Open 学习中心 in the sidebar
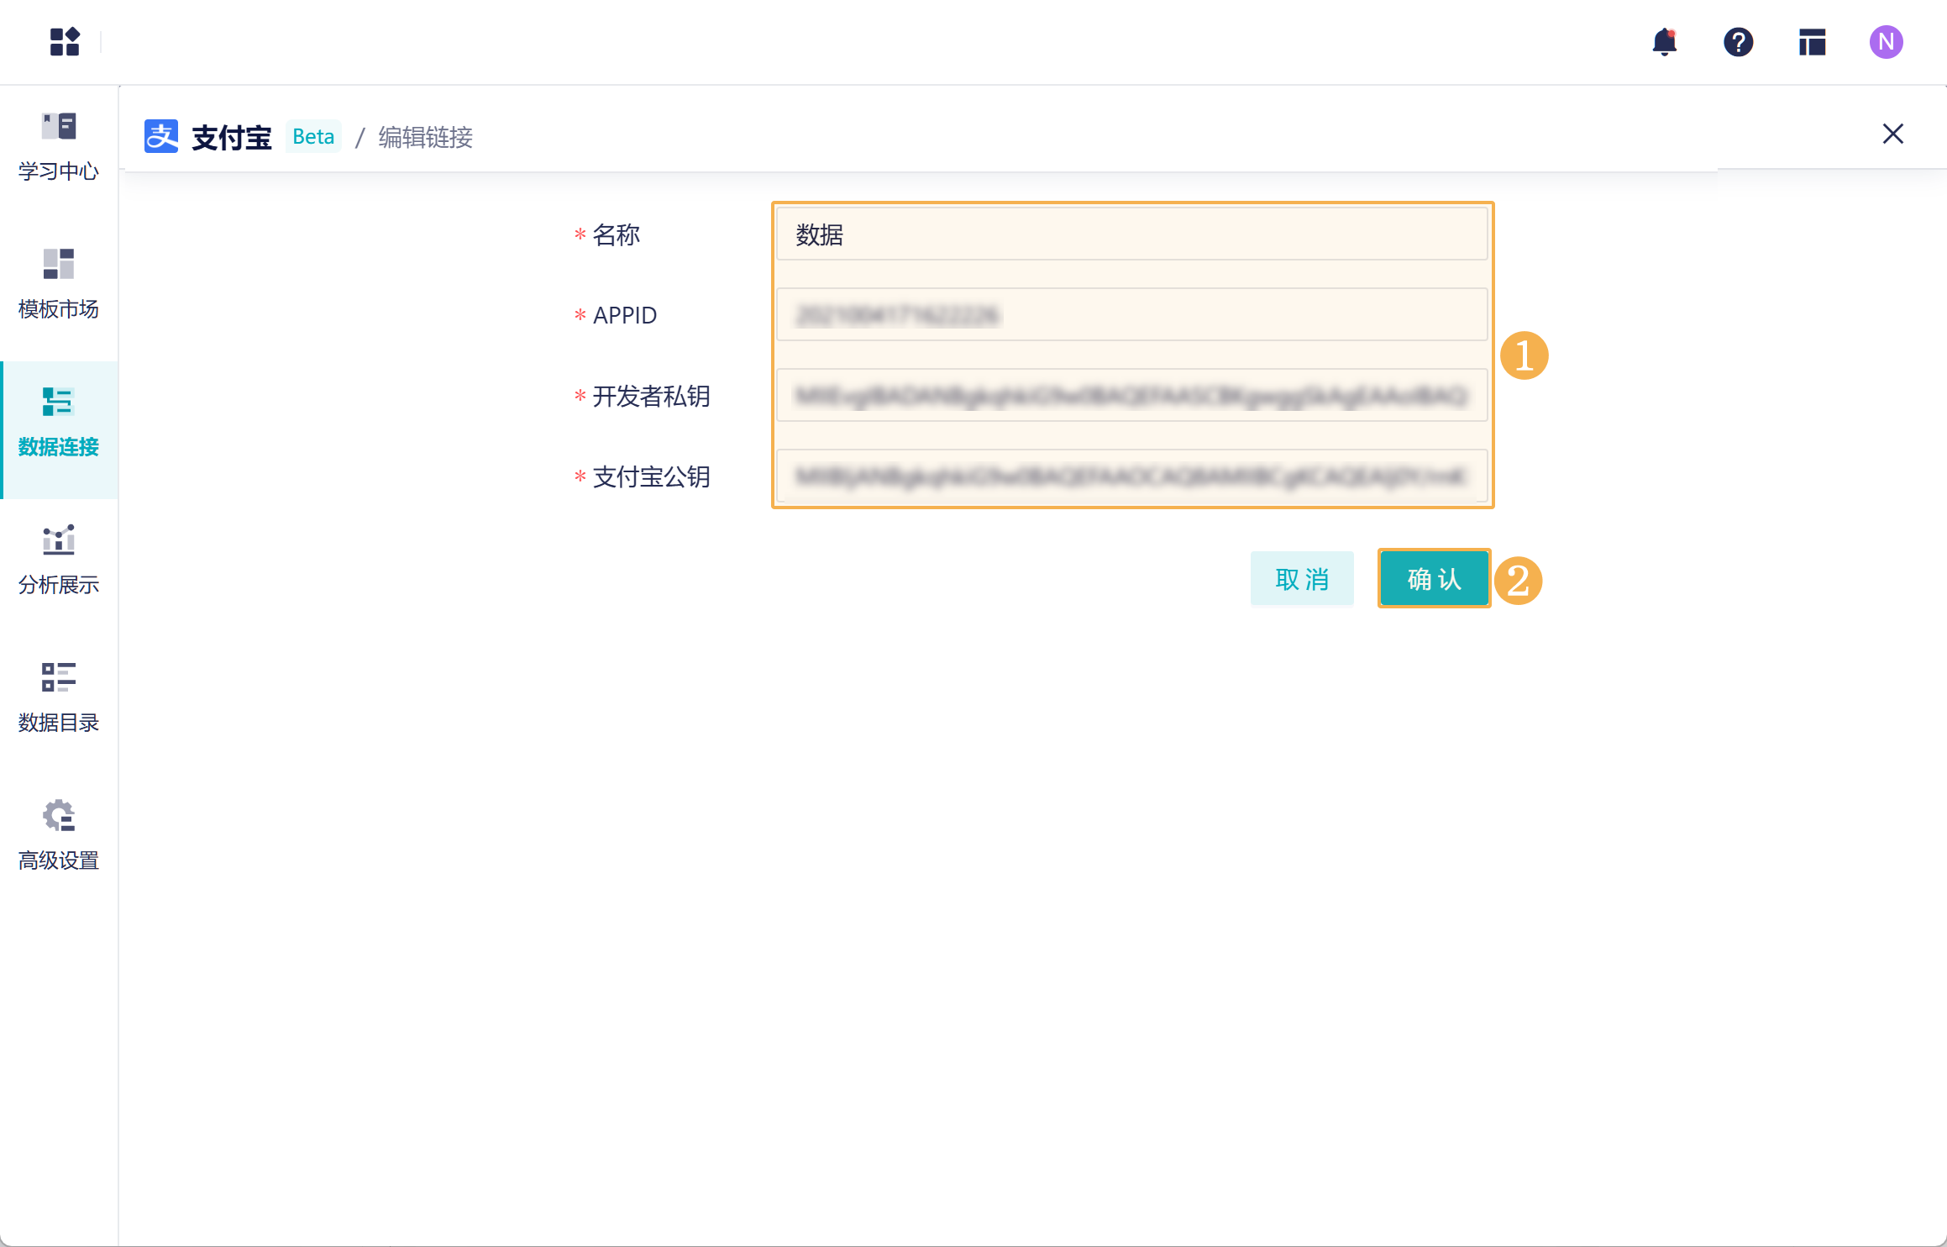 (59, 147)
